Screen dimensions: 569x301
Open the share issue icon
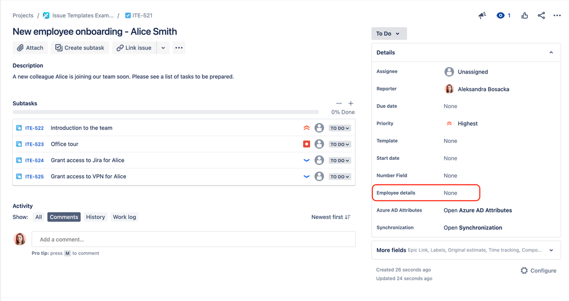point(541,15)
